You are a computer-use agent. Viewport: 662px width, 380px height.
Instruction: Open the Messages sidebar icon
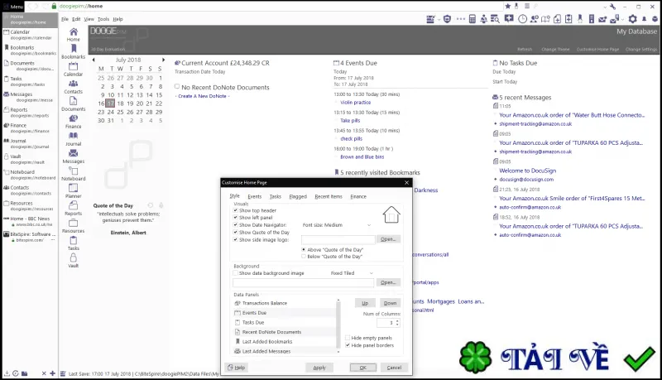pyautogui.click(x=73, y=156)
